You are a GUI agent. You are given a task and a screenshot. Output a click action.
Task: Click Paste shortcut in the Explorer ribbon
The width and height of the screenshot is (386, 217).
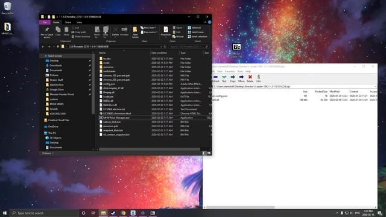[81, 37]
